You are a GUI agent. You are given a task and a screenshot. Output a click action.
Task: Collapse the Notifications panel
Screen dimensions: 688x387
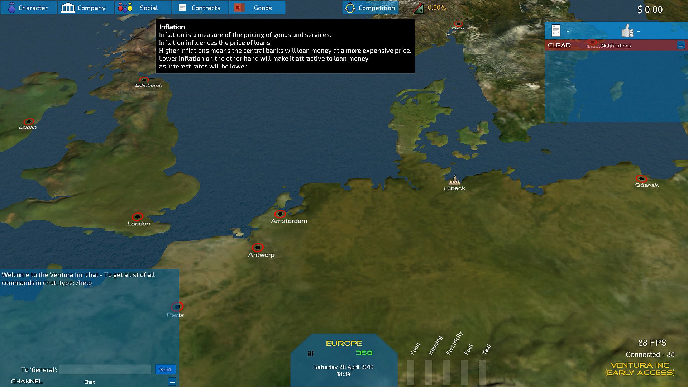click(681, 45)
